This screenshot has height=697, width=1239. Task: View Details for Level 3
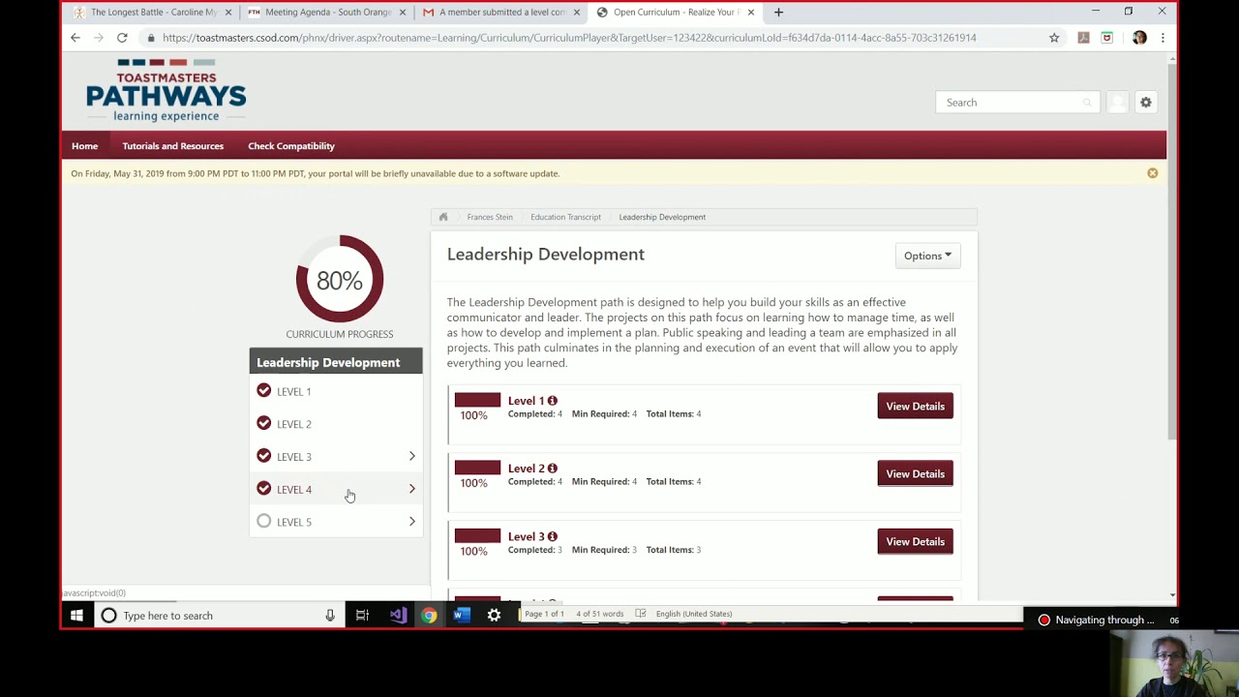(915, 541)
